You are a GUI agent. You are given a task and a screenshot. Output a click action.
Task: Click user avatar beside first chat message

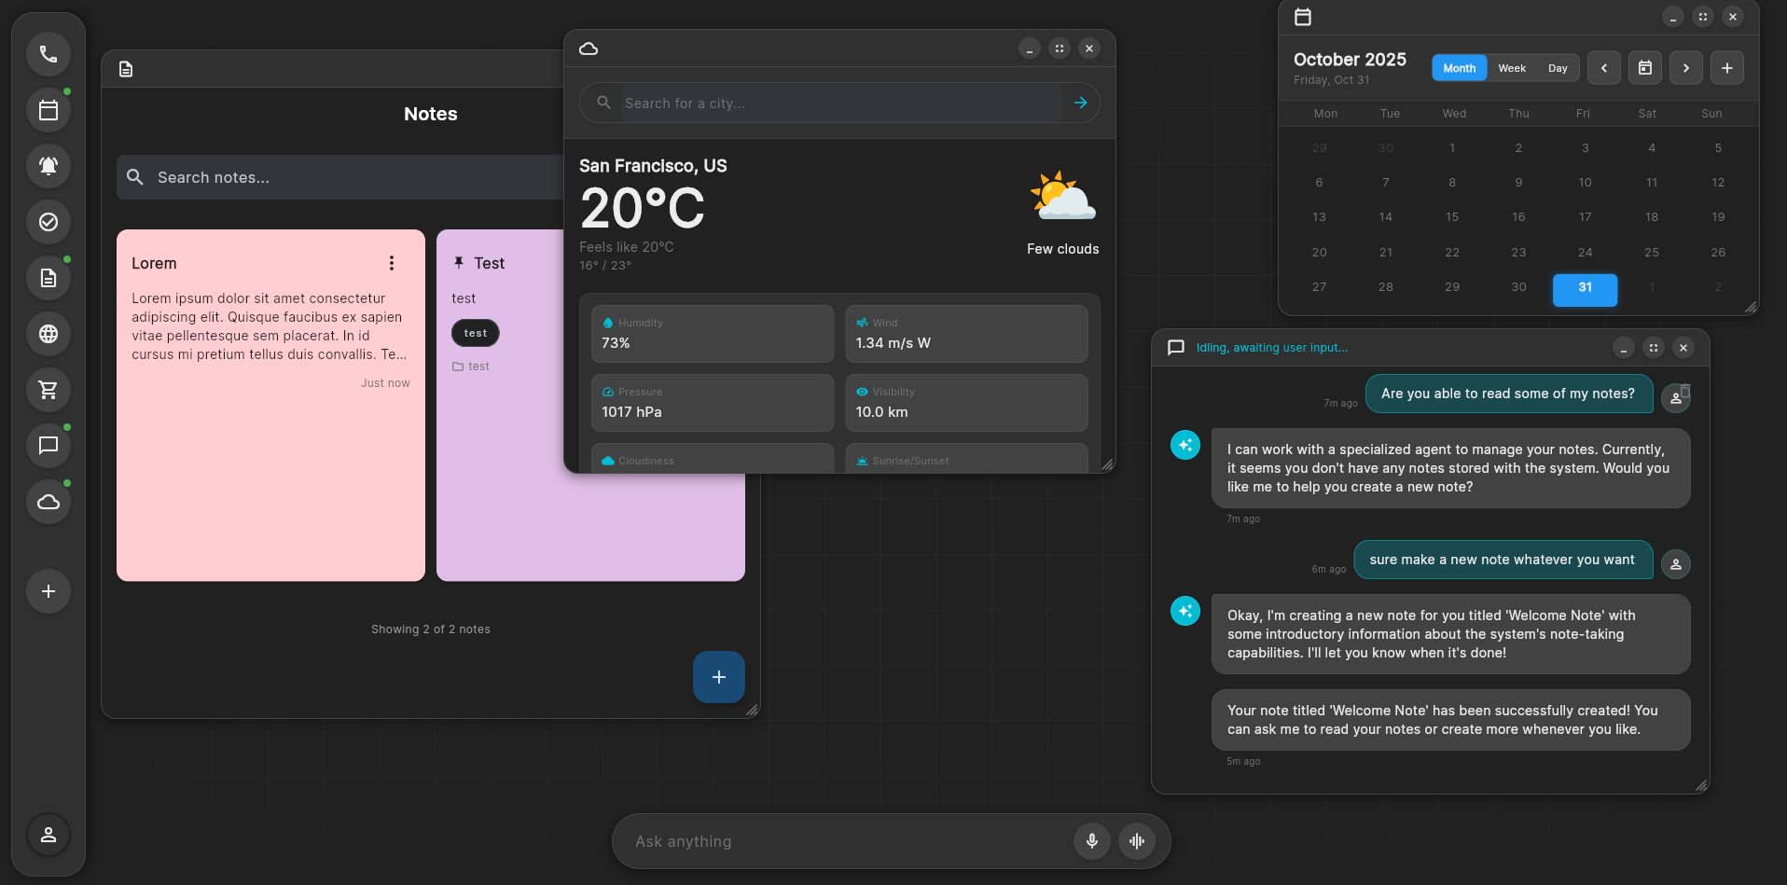[x=1676, y=397]
